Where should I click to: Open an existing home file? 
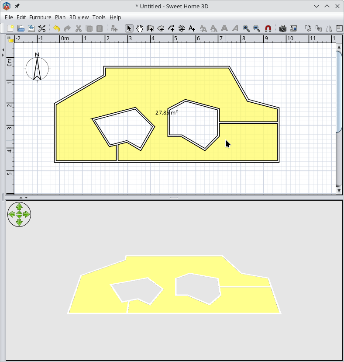point(21,28)
